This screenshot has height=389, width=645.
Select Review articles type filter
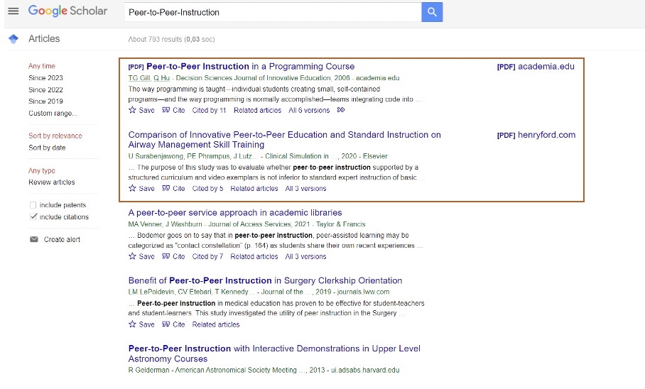click(51, 182)
